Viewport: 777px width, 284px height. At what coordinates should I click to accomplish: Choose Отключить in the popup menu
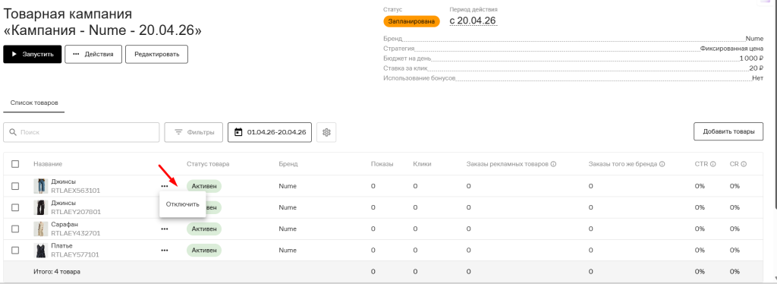click(182, 204)
